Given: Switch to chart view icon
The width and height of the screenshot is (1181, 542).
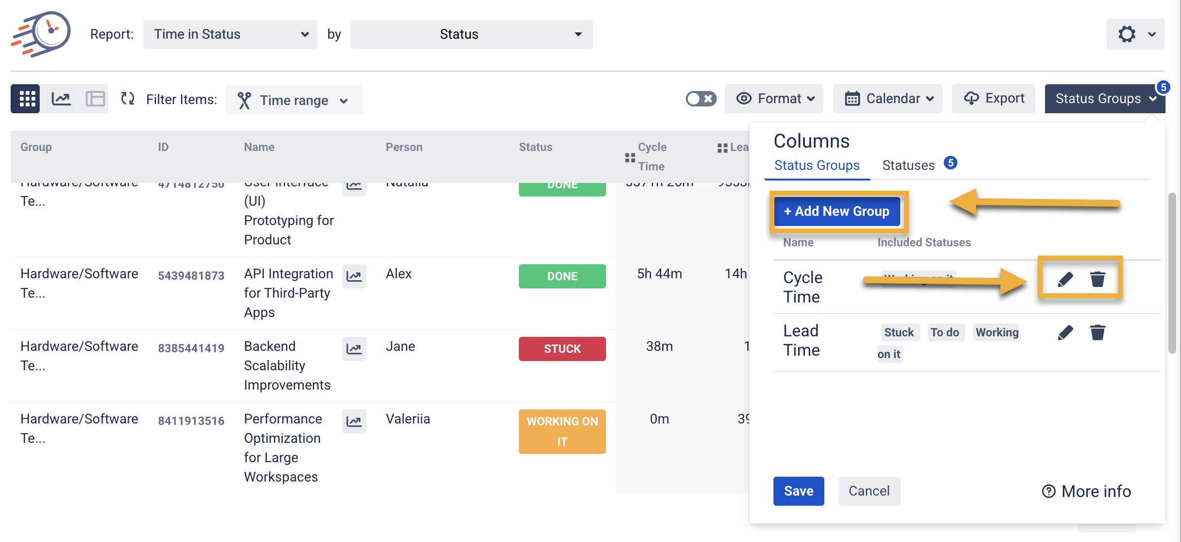Looking at the screenshot, I should pyautogui.click(x=61, y=99).
